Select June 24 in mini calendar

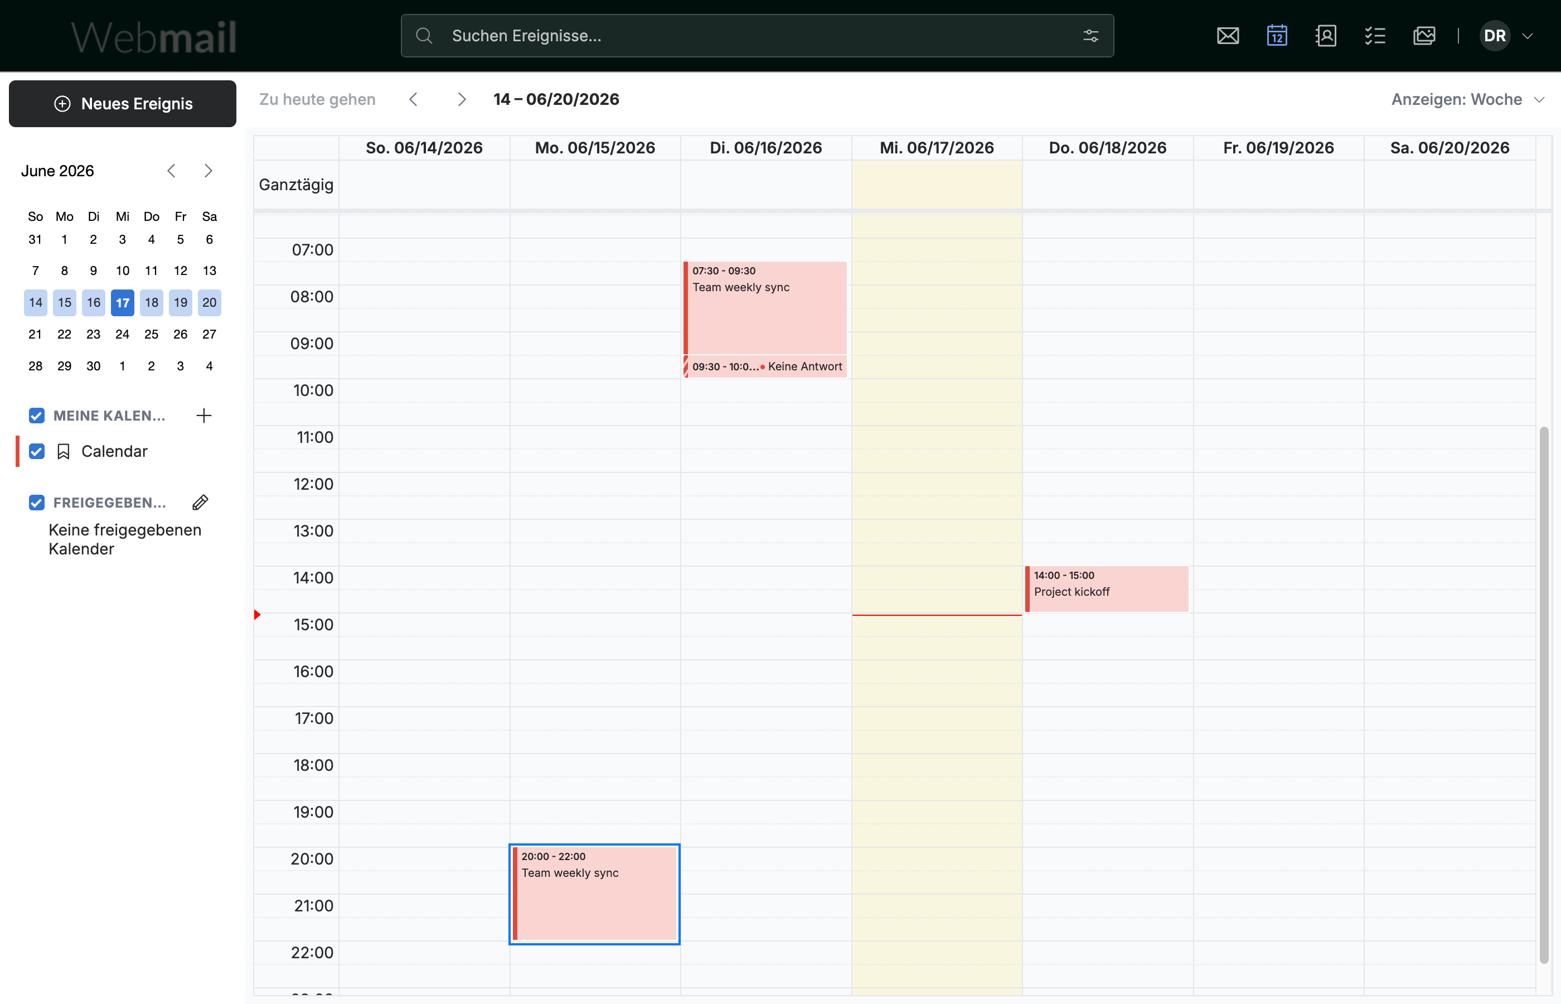coord(123,334)
